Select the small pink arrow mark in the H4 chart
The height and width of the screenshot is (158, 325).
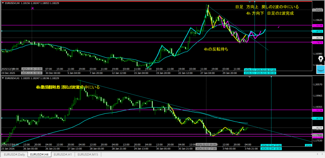tap(279, 28)
